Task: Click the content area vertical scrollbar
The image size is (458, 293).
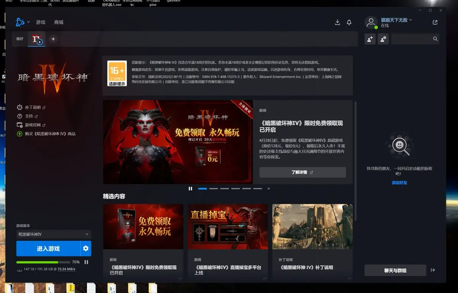Action: pos(356,160)
